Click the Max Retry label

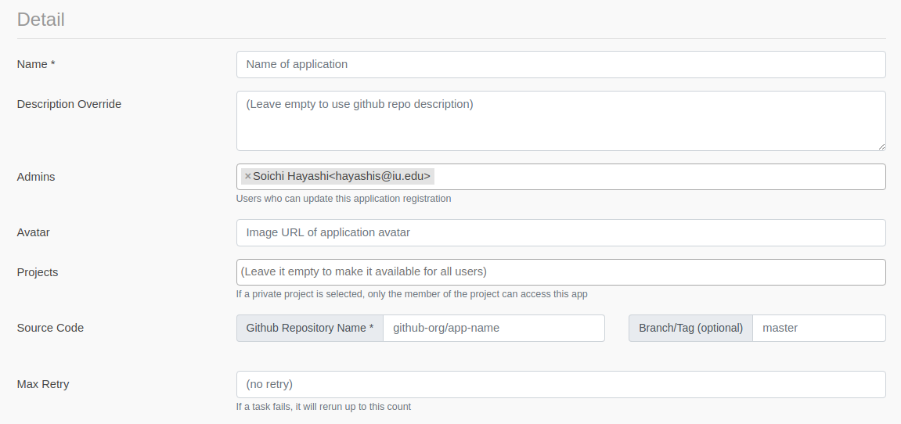coord(43,384)
